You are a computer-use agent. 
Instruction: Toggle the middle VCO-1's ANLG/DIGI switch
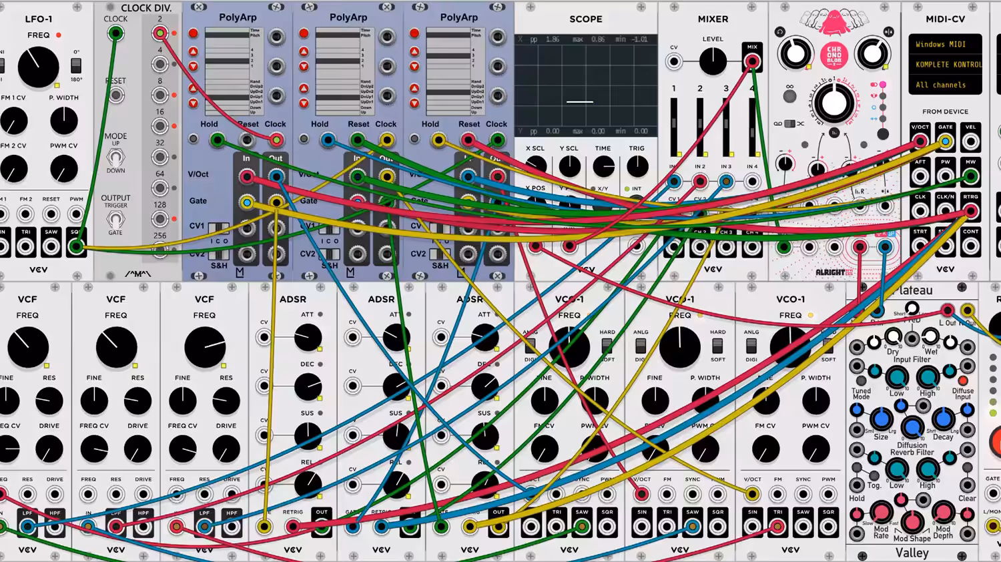(x=641, y=346)
